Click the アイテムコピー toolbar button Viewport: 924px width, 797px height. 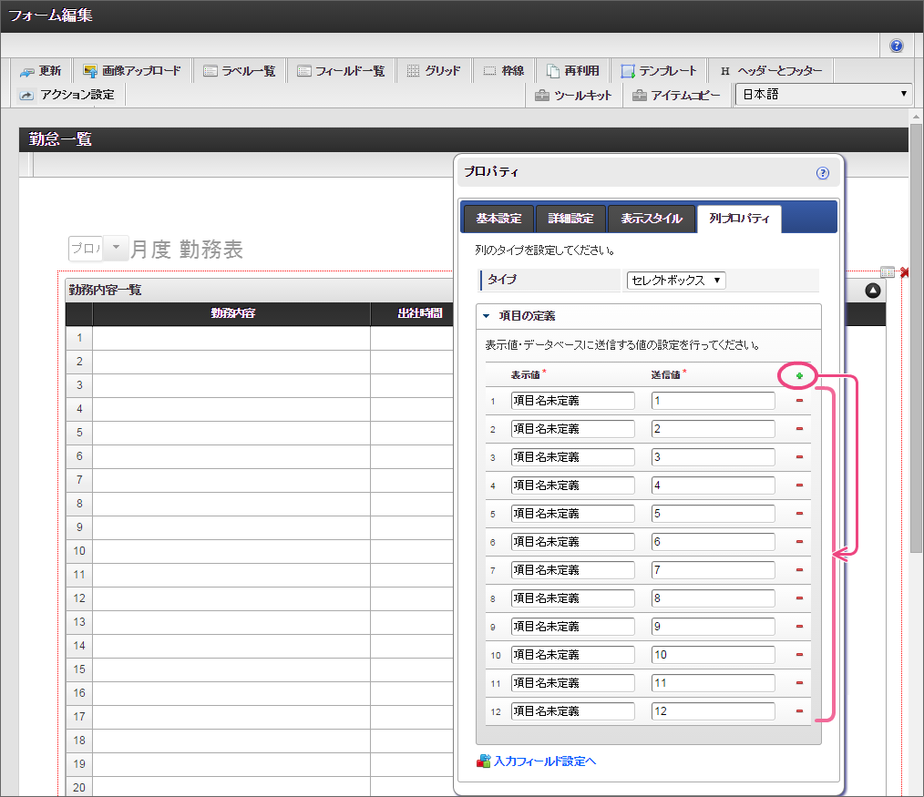click(x=676, y=95)
